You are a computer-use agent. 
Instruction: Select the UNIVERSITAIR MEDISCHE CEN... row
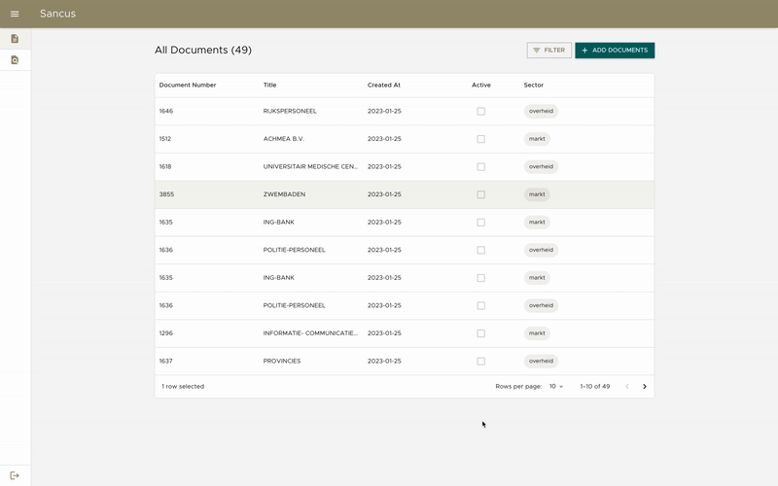click(x=310, y=167)
